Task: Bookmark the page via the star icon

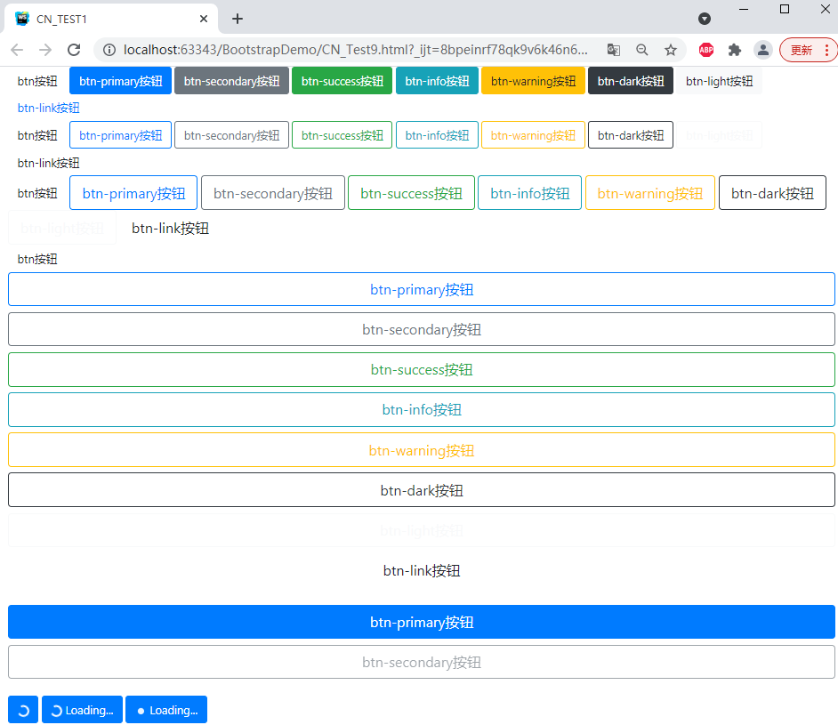Action: click(x=670, y=50)
